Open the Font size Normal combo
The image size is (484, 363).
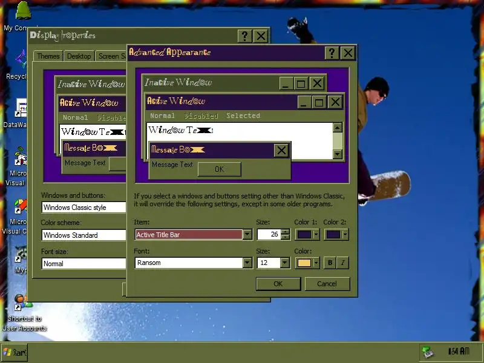[83, 264]
